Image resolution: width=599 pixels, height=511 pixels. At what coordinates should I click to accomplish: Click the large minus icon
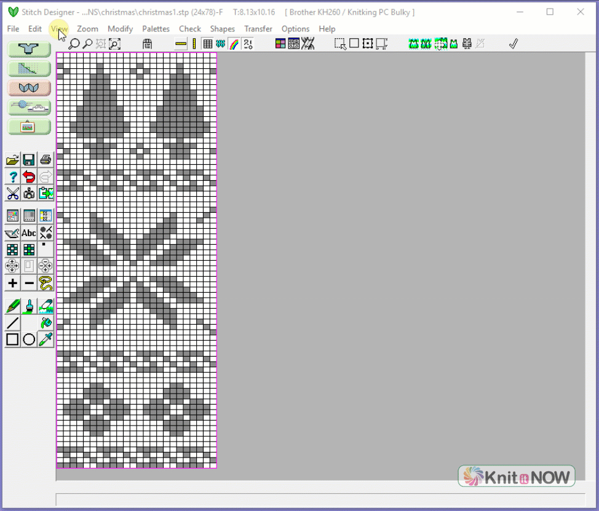[x=29, y=283]
